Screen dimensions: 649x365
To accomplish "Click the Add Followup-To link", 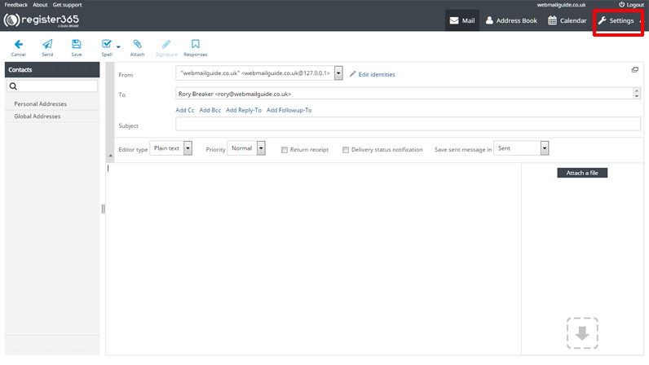I will [289, 110].
